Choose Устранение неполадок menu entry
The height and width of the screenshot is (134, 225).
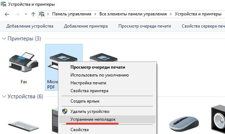click(93, 119)
